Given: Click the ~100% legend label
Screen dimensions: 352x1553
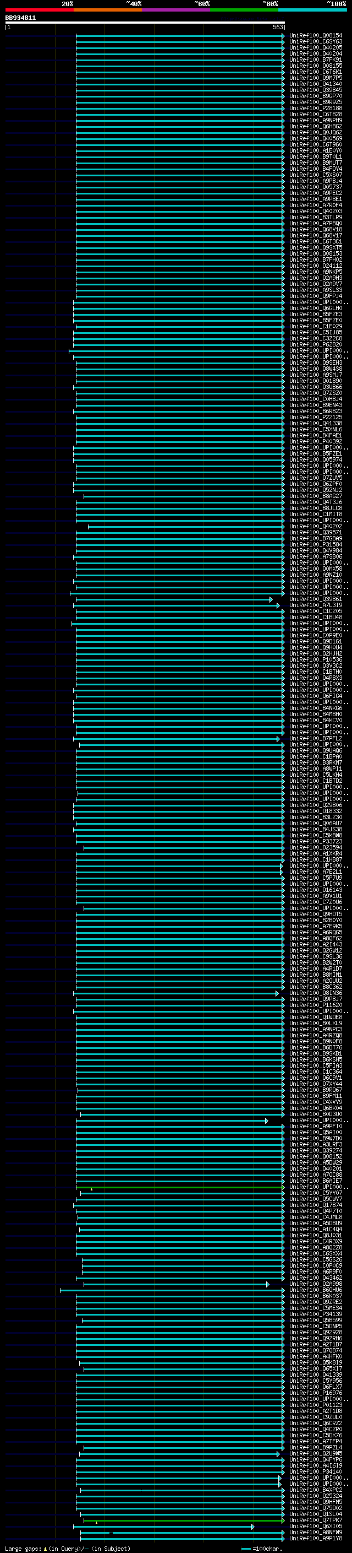Looking at the screenshot, I should click(337, 4).
